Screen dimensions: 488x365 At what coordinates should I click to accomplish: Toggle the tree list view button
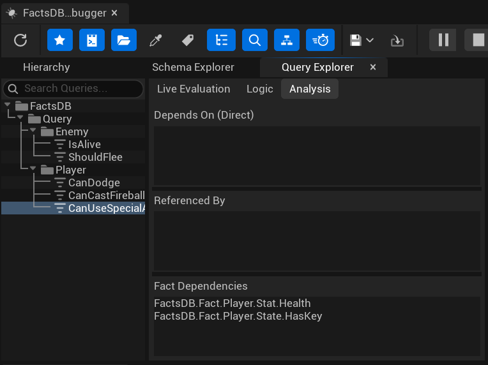(x=221, y=40)
